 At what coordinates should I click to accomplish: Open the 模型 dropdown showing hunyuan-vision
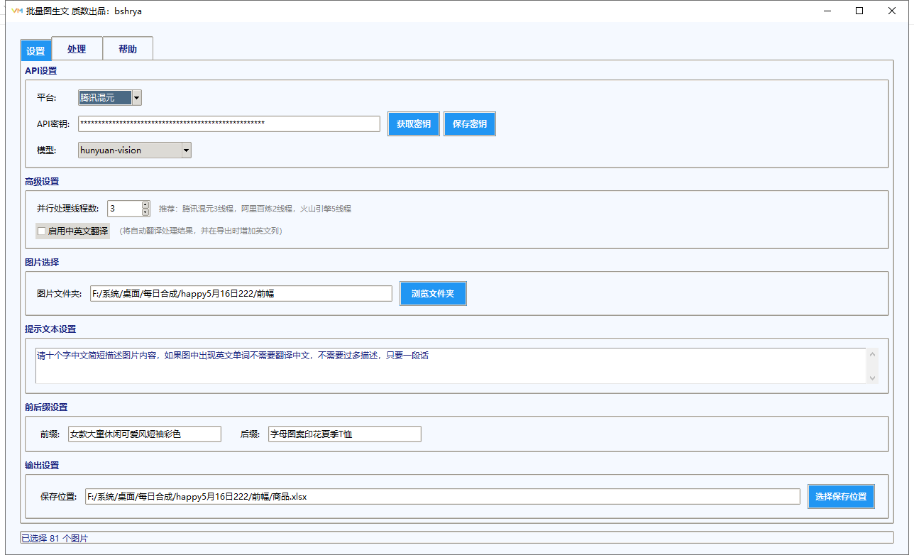(x=186, y=150)
